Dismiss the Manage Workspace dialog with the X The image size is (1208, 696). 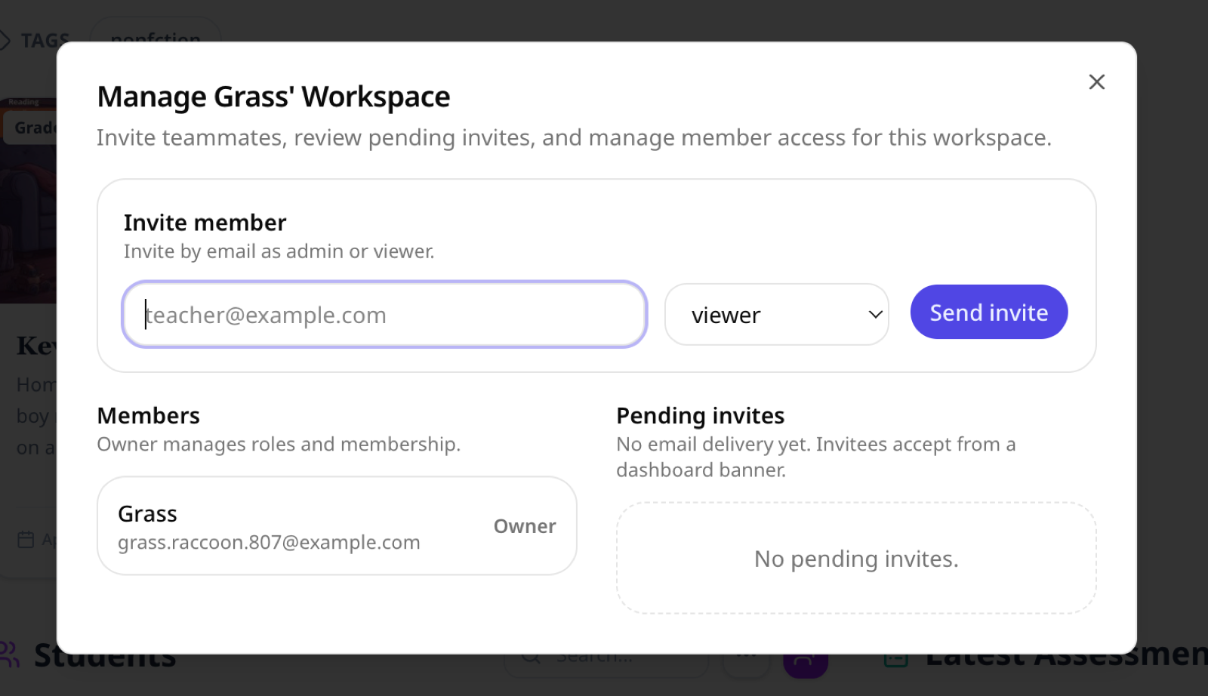1096,82
